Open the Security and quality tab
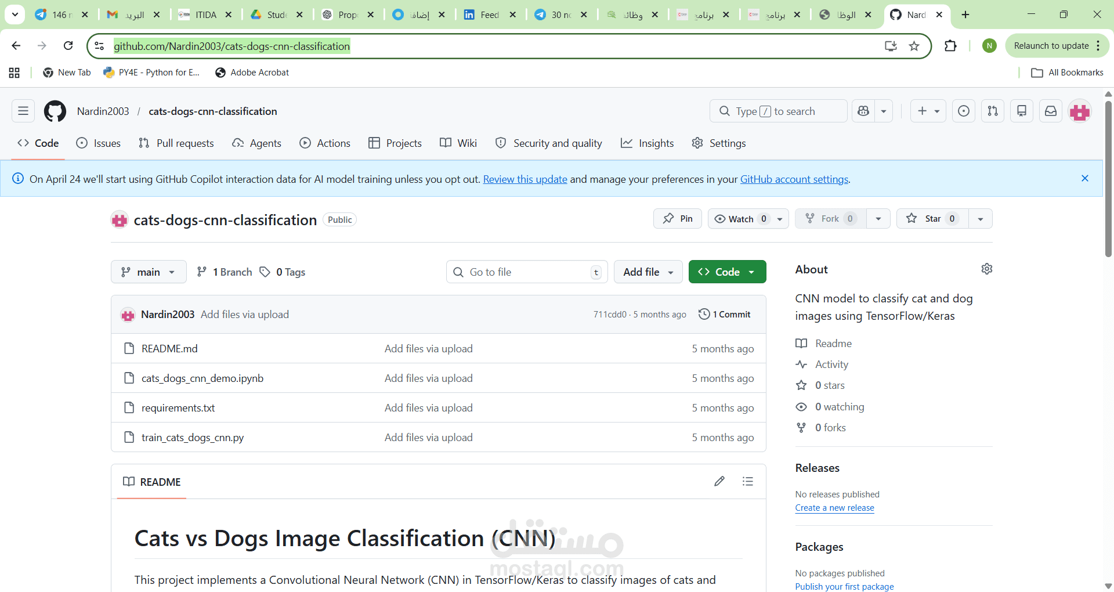Screen dimensions: 1114x592 pos(549,143)
